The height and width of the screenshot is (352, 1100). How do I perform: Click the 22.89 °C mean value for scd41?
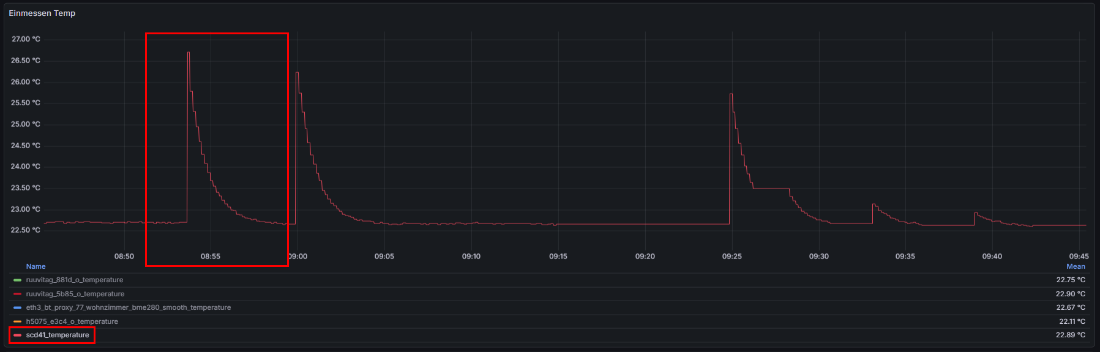(x=1070, y=335)
